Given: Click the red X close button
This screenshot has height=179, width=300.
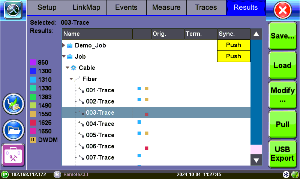Looking at the screenshot, I should [283, 10].
